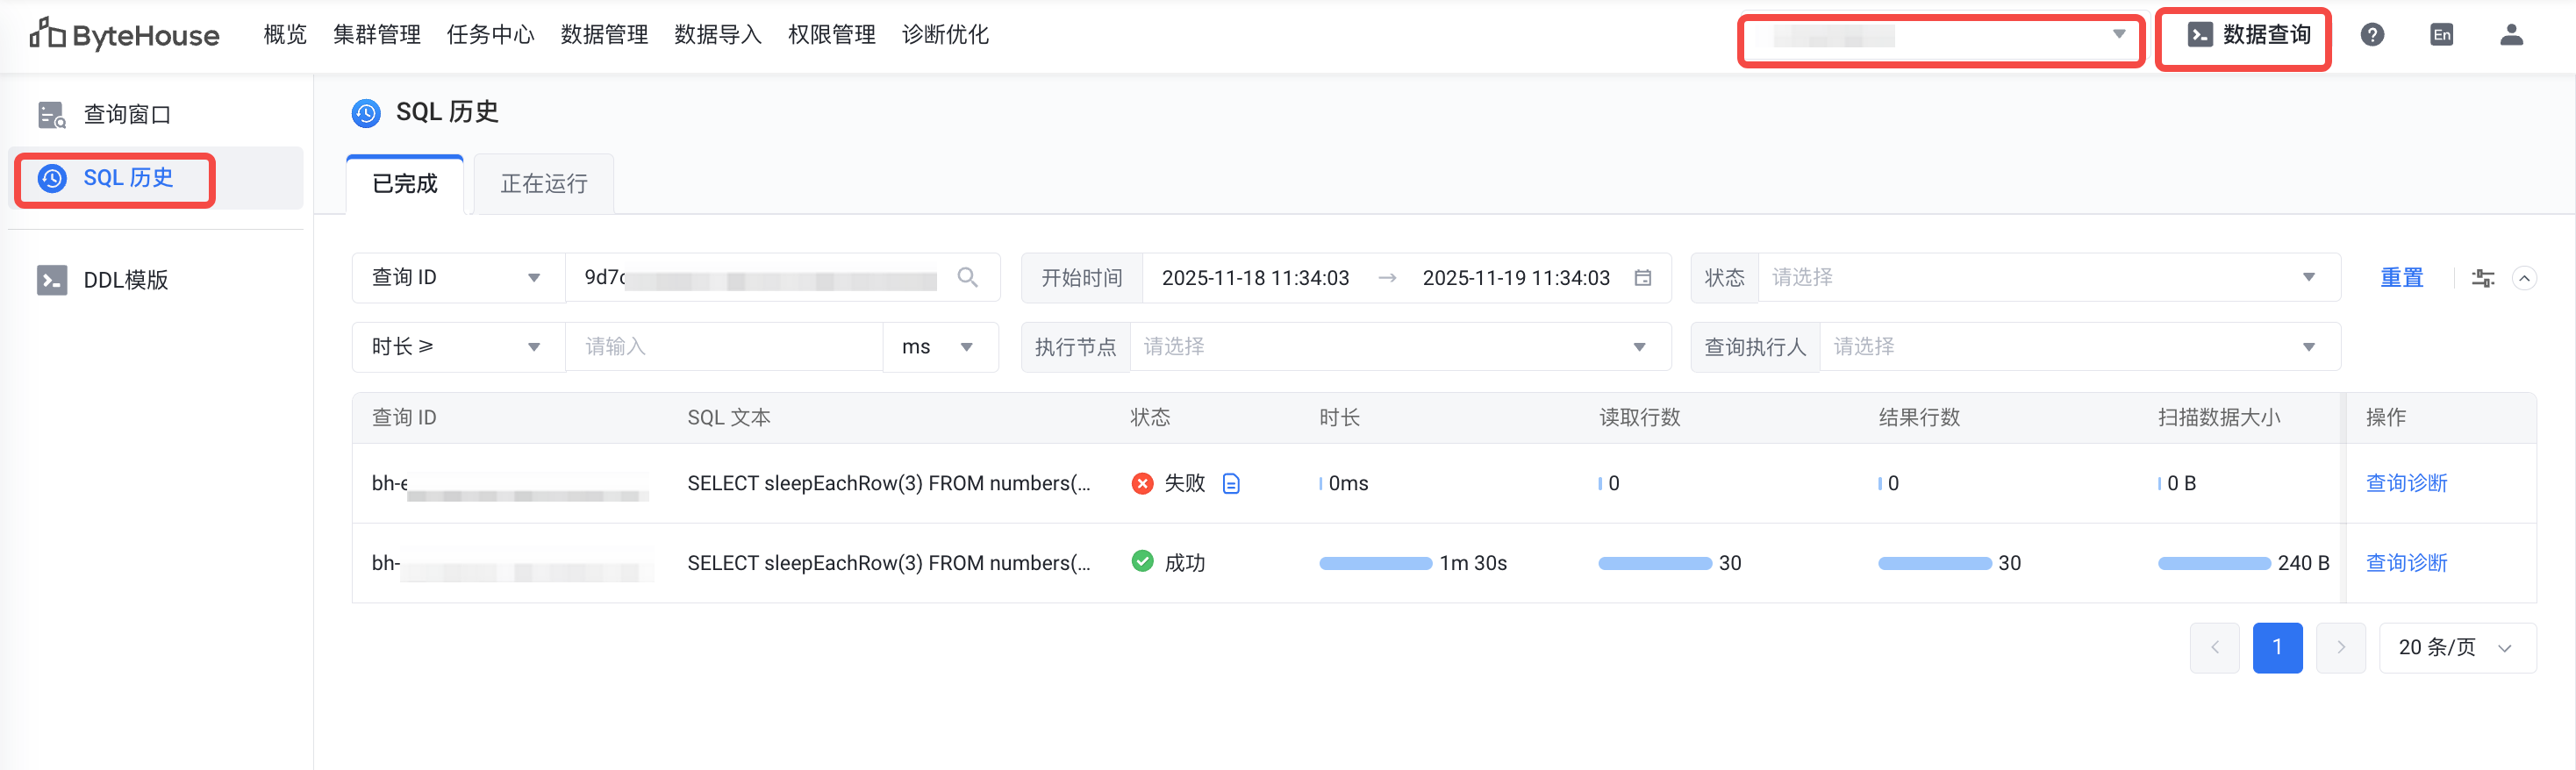Click the 240 B scan size bar
This screenshot has width=2576, height=770.
pos(2214,563)
